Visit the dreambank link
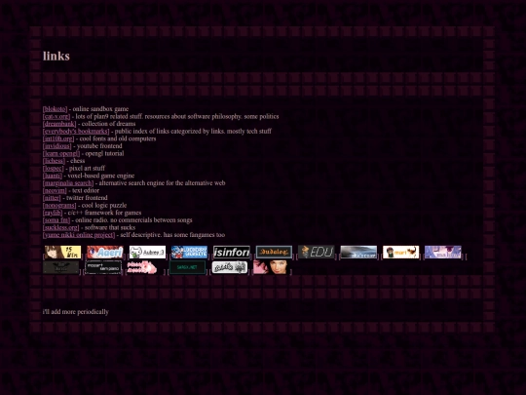This screenshot has width=526, height=395. [x=59, y=124]
